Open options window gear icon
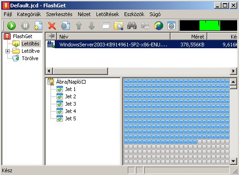Image resolution: width=239 pixels, height=175 pixels. click(x=171, y=26)
